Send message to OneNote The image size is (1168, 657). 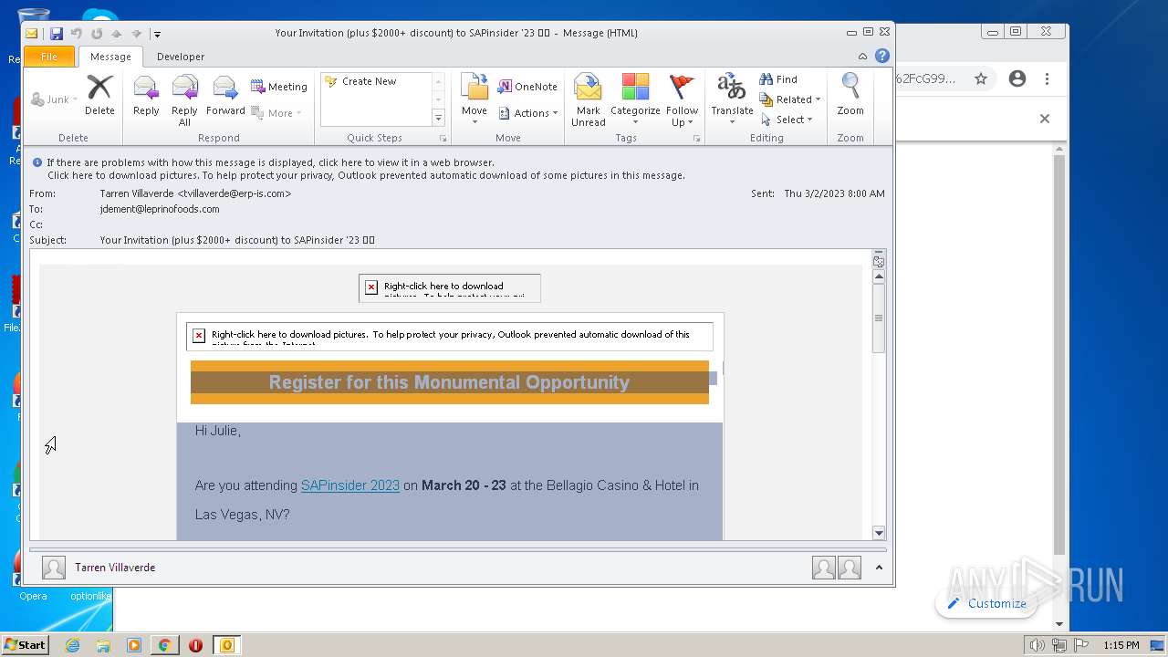click(527, 87)
